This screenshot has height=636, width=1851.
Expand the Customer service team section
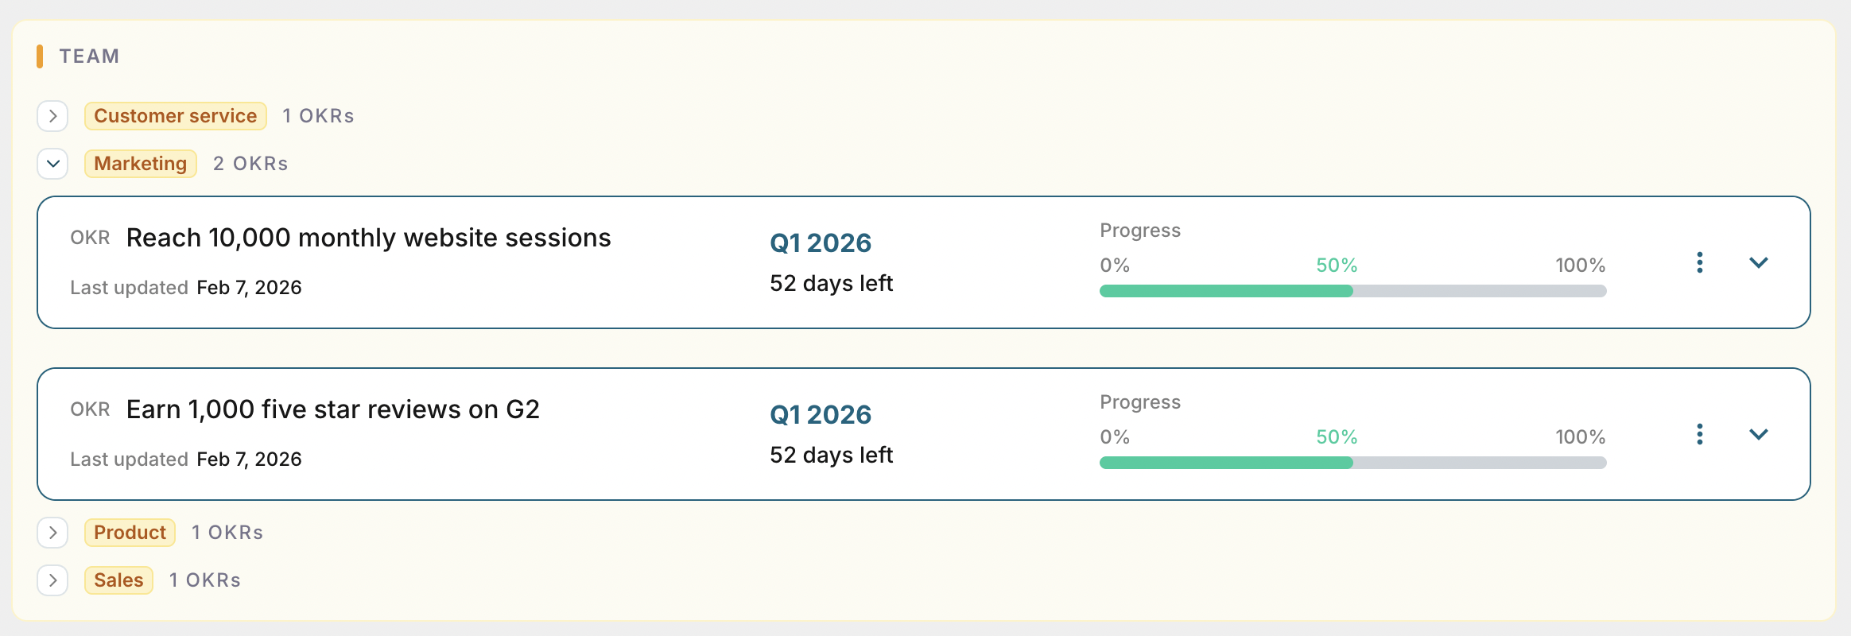(x=52, y=115)
